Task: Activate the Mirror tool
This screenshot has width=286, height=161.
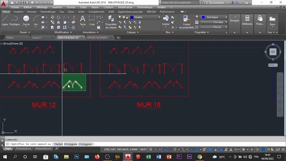Action: pyautogui.click(x=59, y=22)
